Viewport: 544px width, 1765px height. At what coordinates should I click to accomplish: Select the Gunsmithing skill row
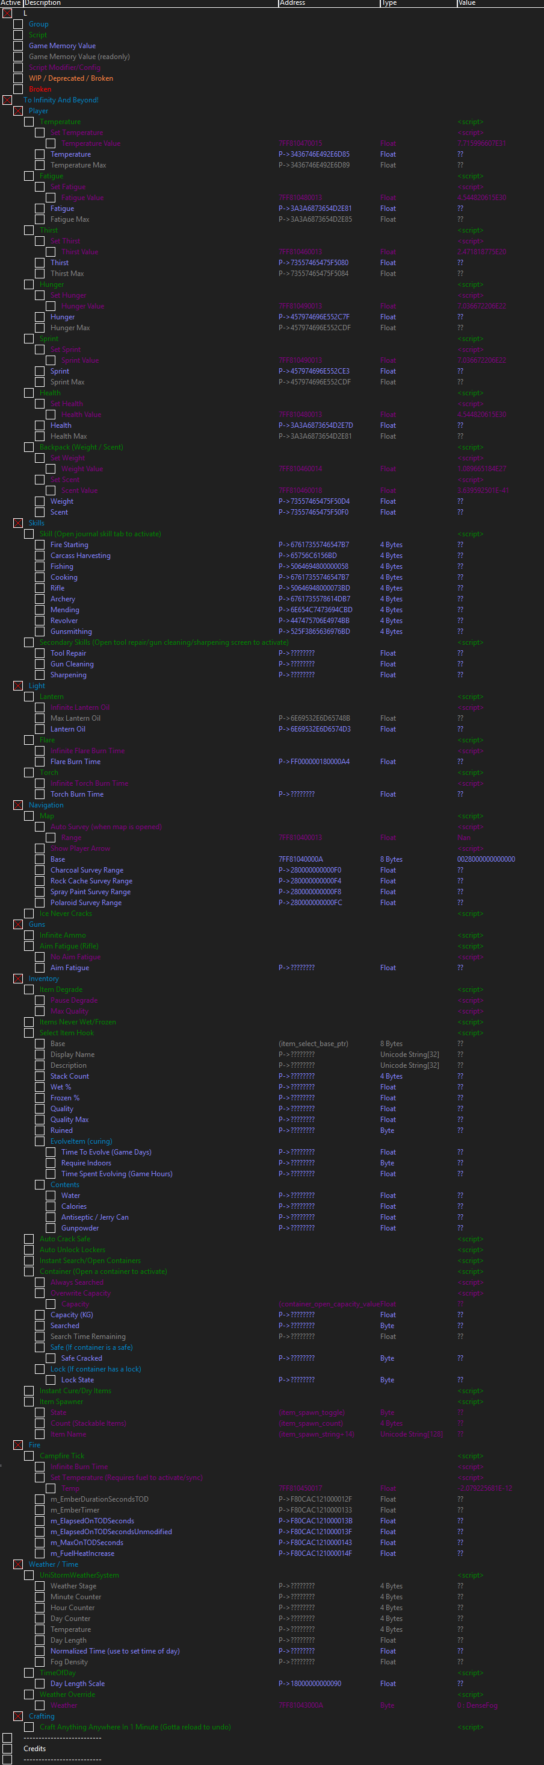[x=70, y=632]
